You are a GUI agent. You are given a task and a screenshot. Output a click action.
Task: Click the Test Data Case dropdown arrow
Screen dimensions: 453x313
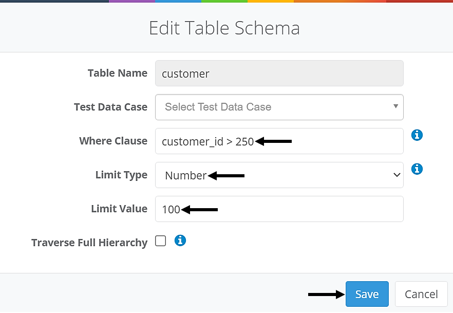[395, 106]
